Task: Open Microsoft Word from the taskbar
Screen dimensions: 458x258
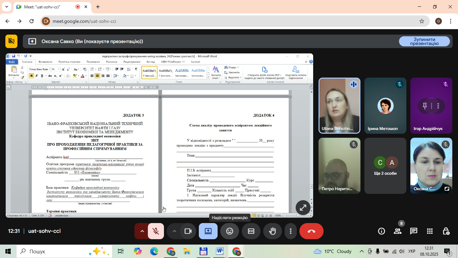Action: [220, 251]
